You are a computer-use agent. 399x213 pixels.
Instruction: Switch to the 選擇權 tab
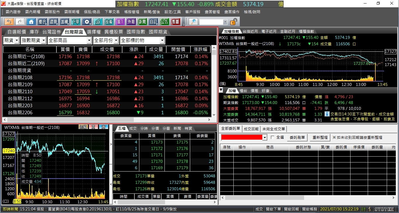coord(94,32)
